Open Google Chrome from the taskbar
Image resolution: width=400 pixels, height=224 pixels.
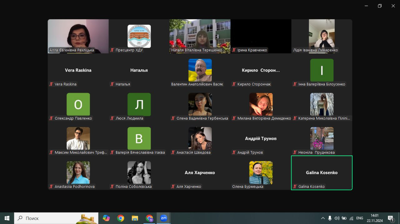pyautogui.click(x=121, y=218)
